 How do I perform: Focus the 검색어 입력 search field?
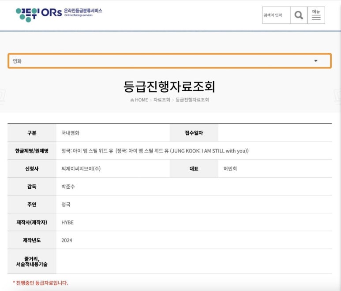(x=276, y=15)
